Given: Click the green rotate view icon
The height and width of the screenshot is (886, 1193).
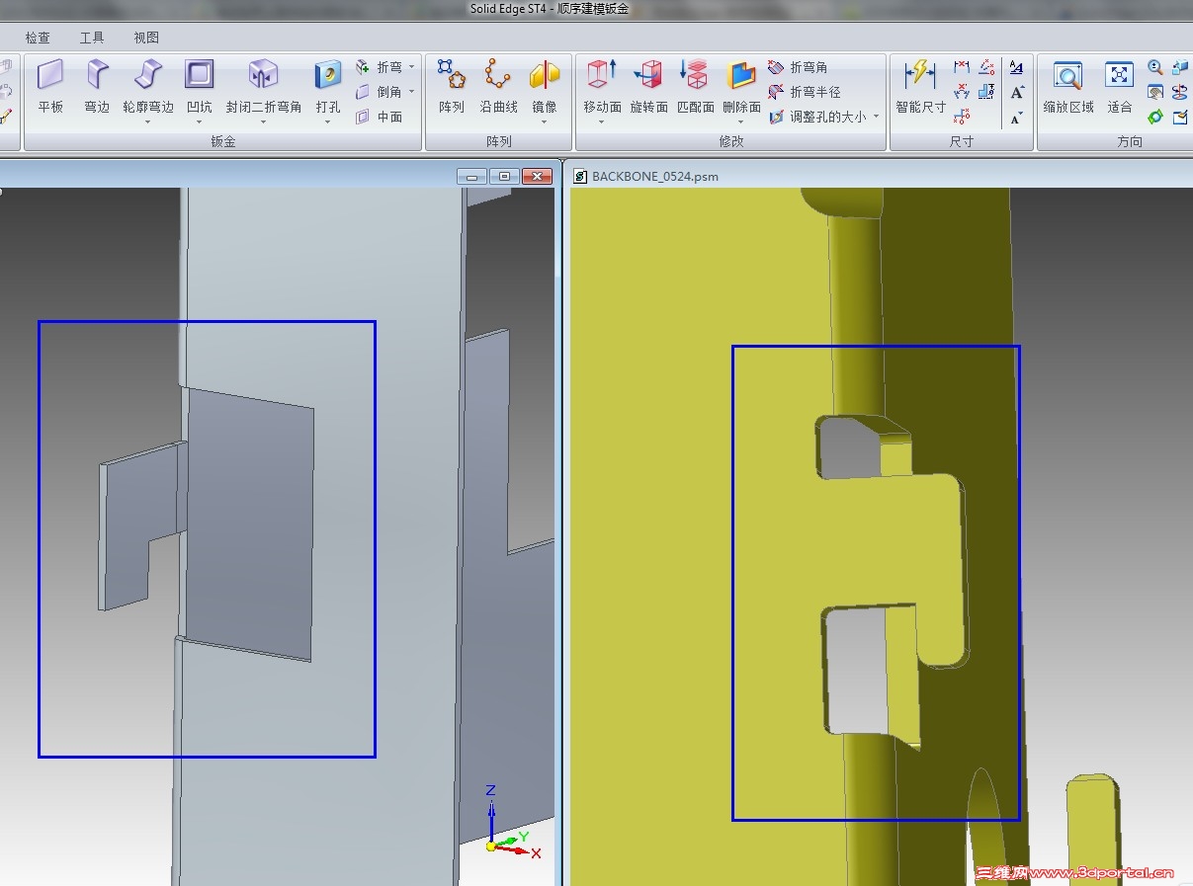Looking at the screenshot, I should [1154, 117].
